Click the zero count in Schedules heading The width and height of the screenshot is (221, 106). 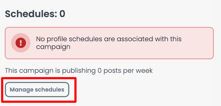tap(62, 14)
